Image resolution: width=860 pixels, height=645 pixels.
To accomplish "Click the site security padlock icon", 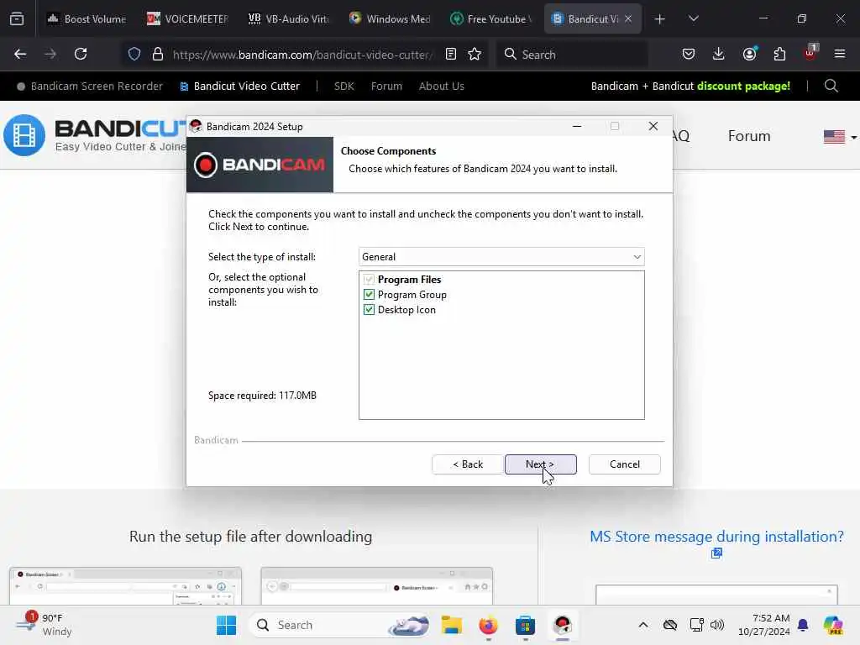I will click(x=158, y=54).
